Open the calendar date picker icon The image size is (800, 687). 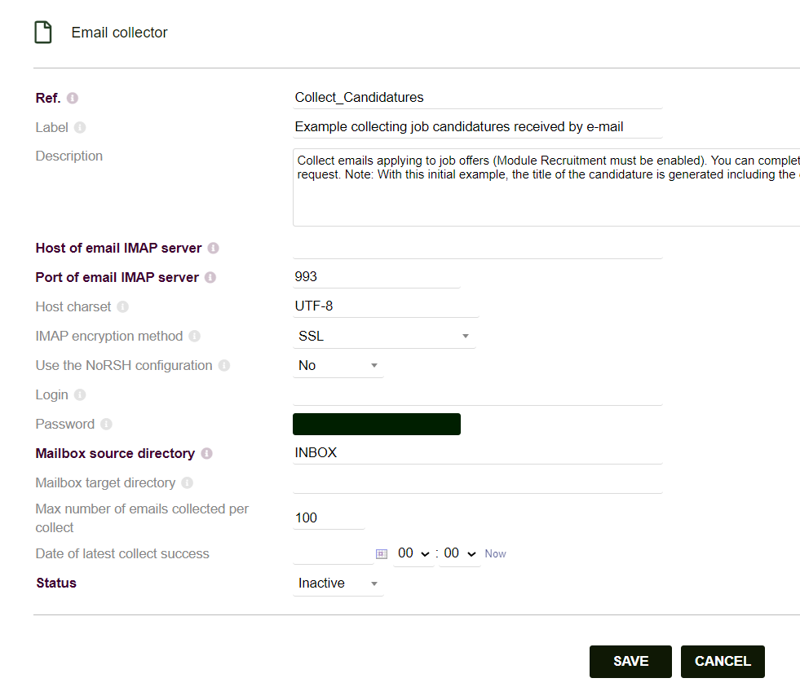pos(382,554)
